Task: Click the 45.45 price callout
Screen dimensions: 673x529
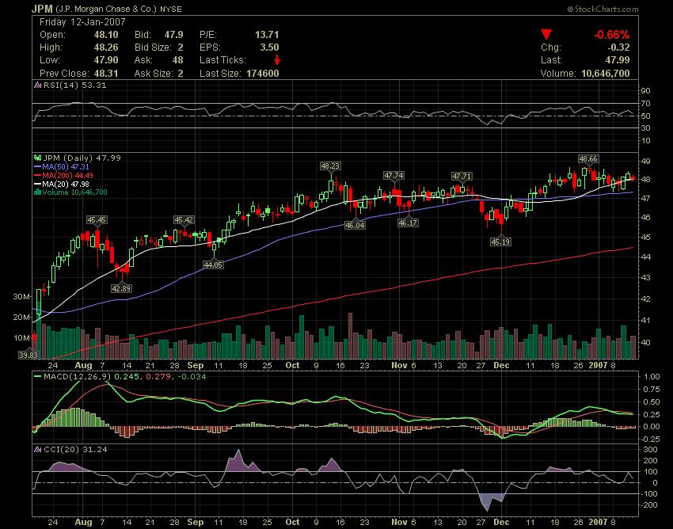Action: [x=96, y=220]
